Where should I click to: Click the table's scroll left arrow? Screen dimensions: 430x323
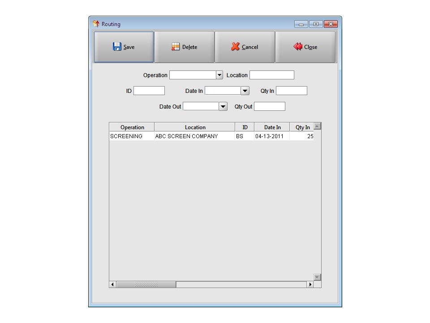click(x=113, y=284)
